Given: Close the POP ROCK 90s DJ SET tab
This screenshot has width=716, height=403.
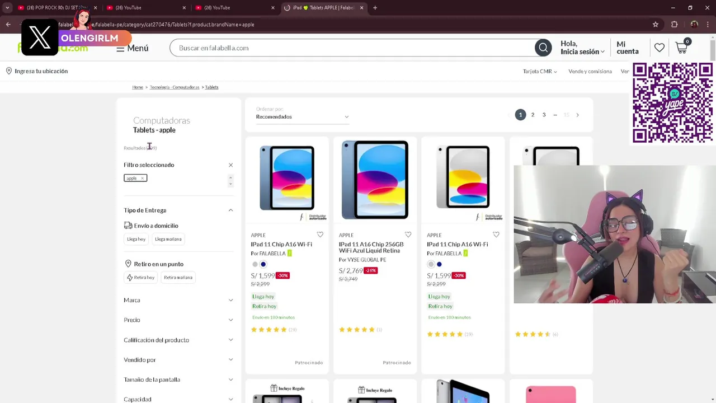Looking at the screenshot, I should pyautogui.click(x=95, y=8).
